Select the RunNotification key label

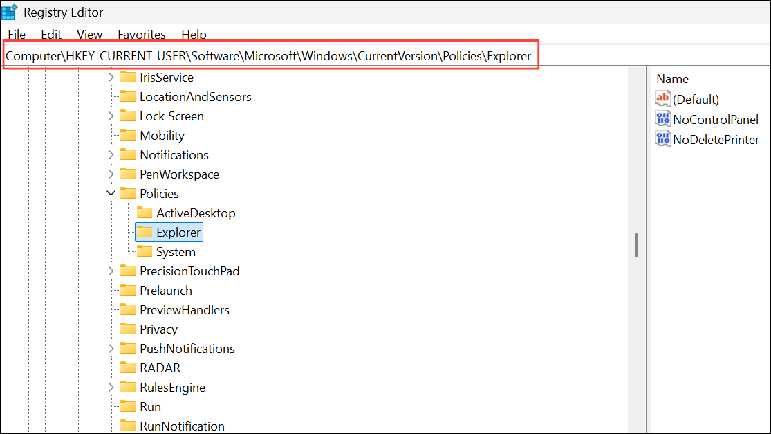point(182,426)
